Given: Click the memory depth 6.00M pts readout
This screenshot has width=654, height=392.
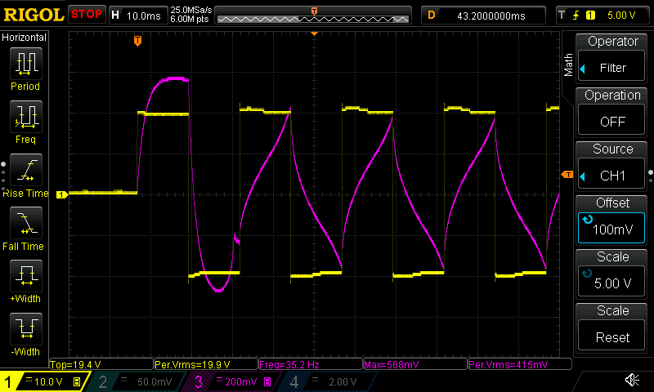Looking at the screenshot, I should tap(190, 19).
